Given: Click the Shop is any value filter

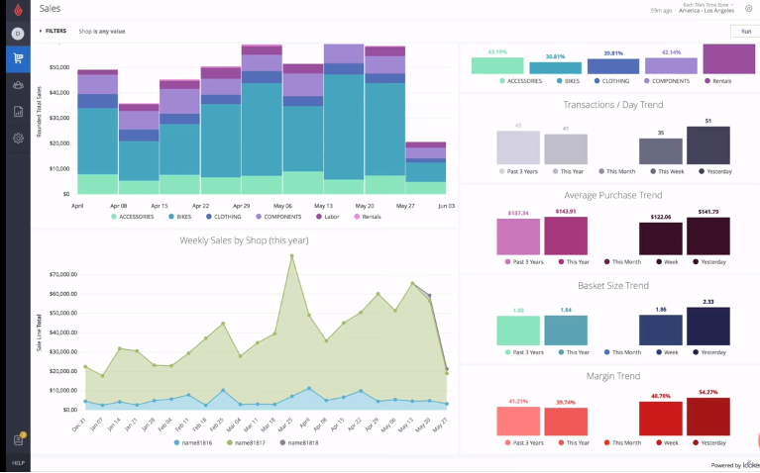Looking at the screenshot, I should point(100,32).
